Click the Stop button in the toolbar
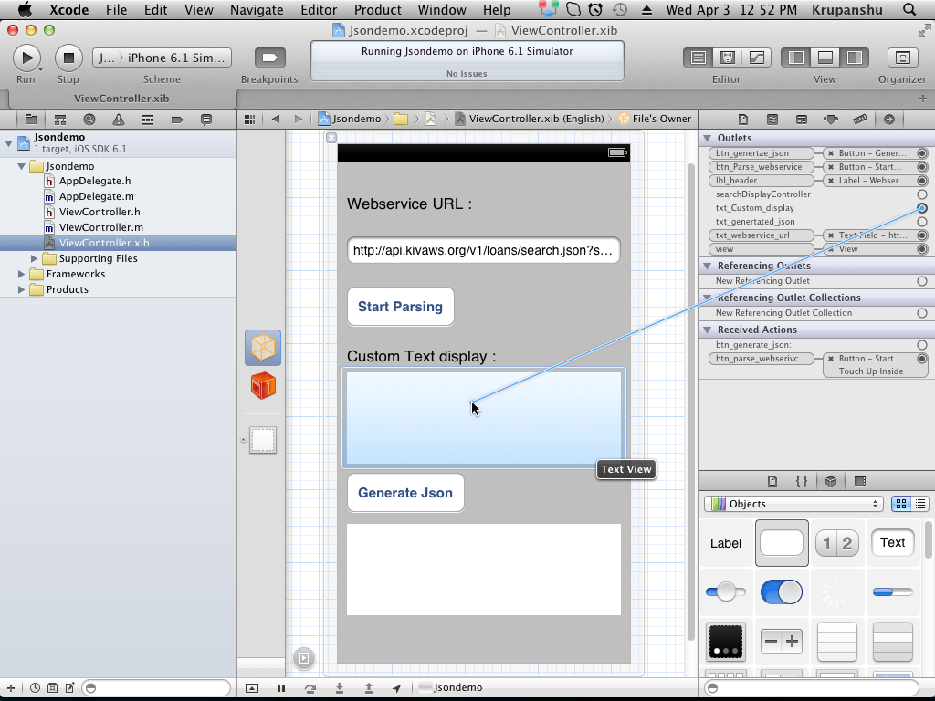Image resolution: width=935 pixels, height=701 pixels. point(68,58)
